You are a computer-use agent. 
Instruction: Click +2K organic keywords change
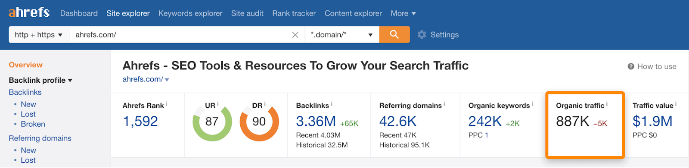coord(512,124)
